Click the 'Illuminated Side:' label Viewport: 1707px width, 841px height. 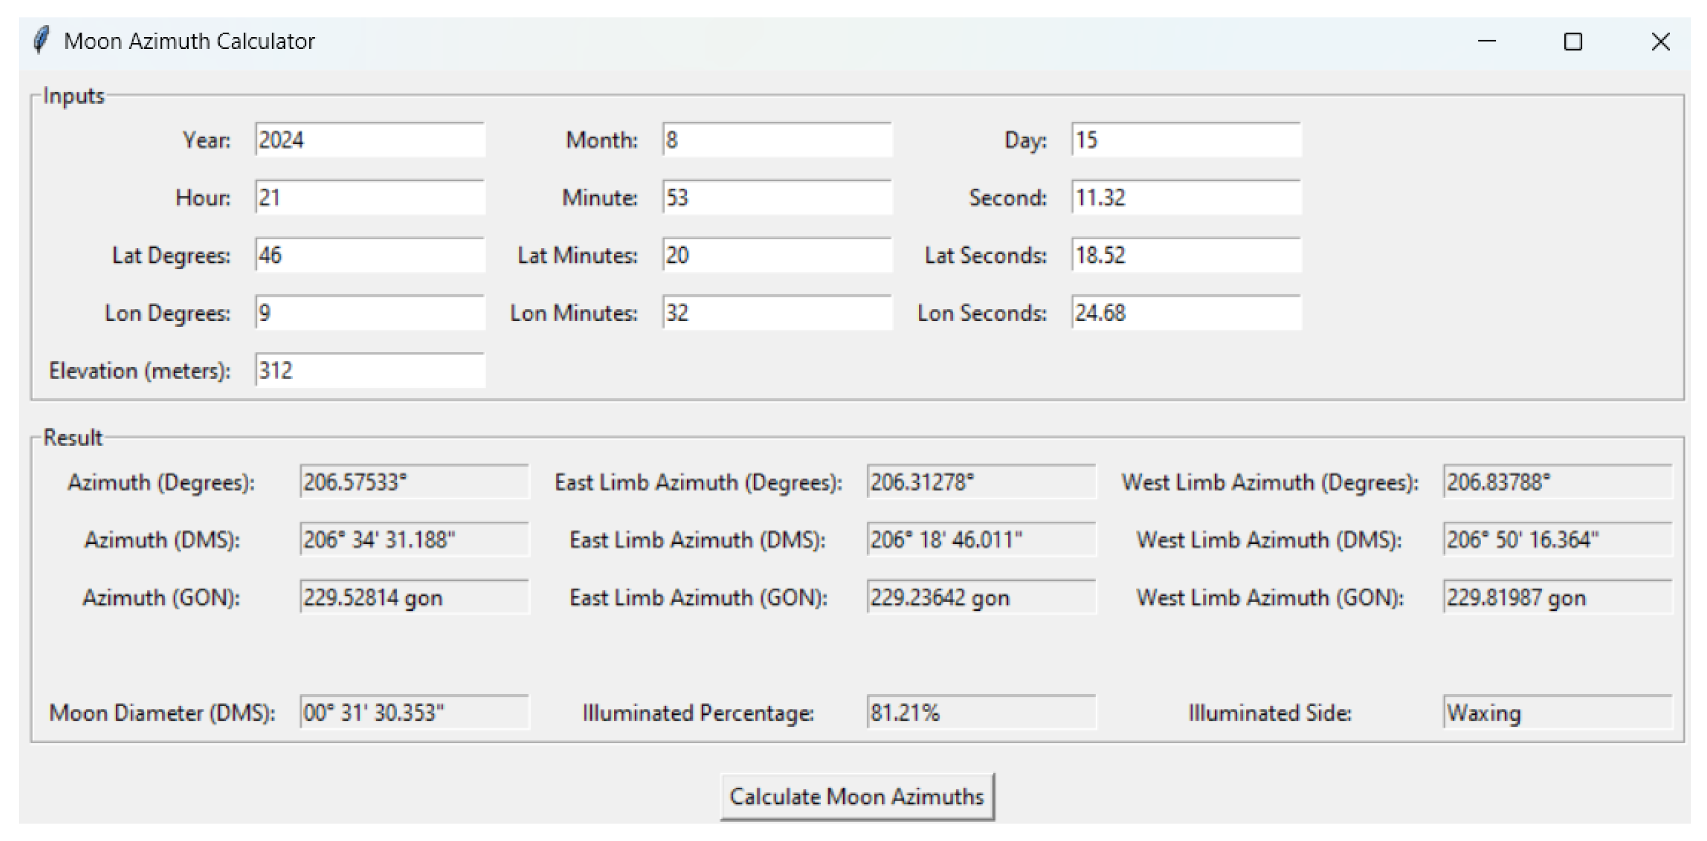pyautogui.click(x=1270, y=713)
